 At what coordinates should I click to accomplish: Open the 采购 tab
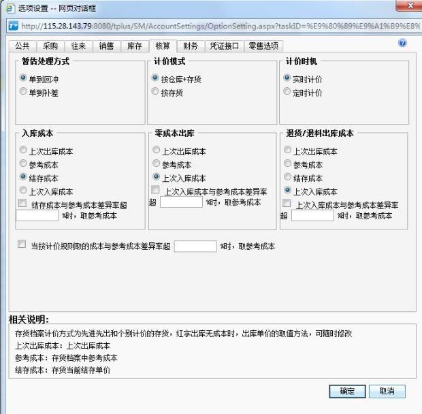(x=50, y=46)
